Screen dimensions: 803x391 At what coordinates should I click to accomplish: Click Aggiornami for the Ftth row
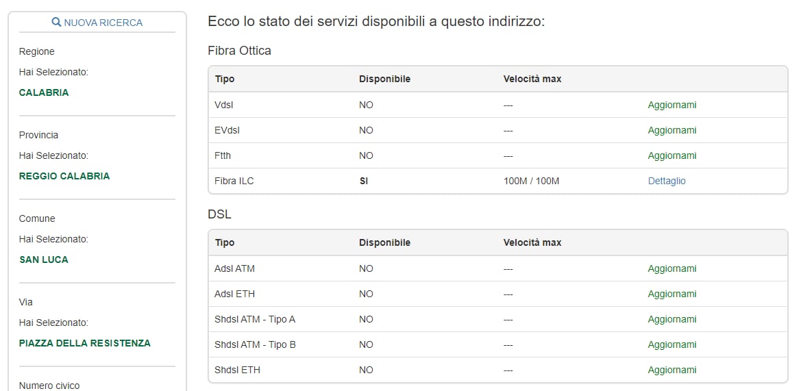[671, 155]
